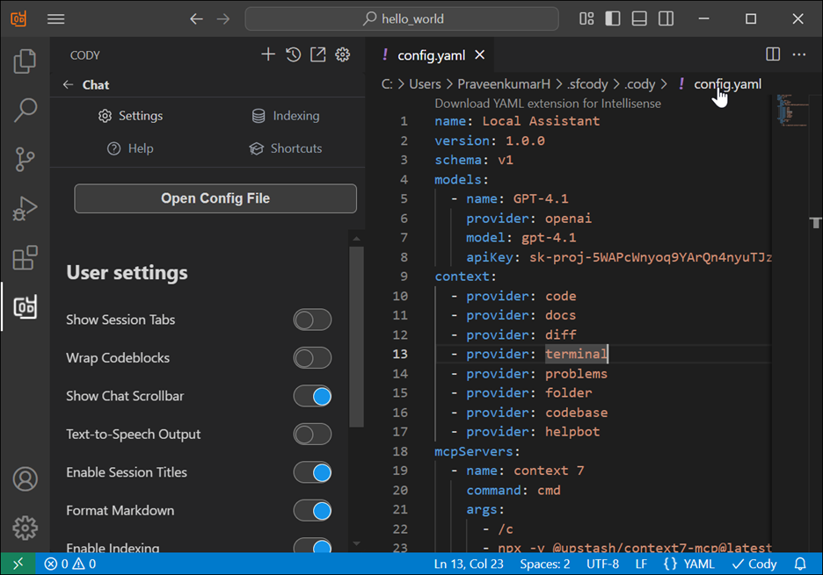Open the Users breadcrumb dropdown
823x575 pixels.
pos(425,83)
